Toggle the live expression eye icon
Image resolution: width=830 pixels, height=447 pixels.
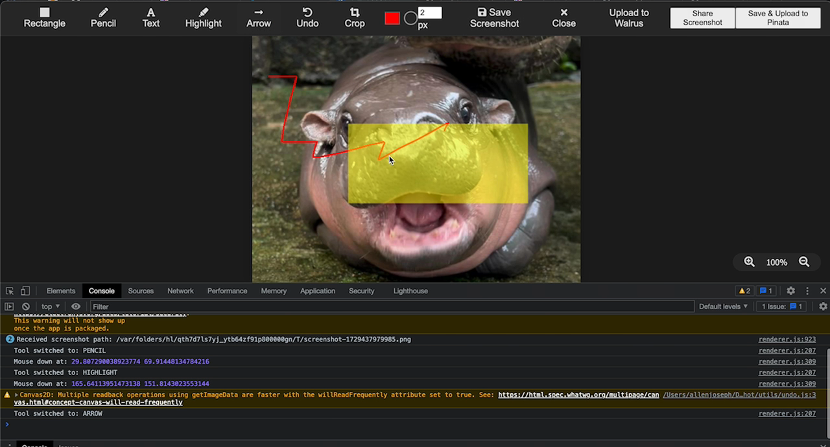tap(76, 306)
